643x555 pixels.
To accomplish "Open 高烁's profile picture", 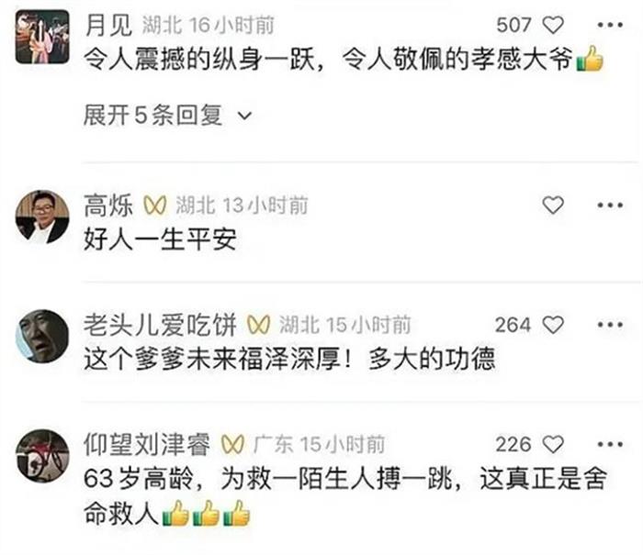I will [x=42, y=216].
